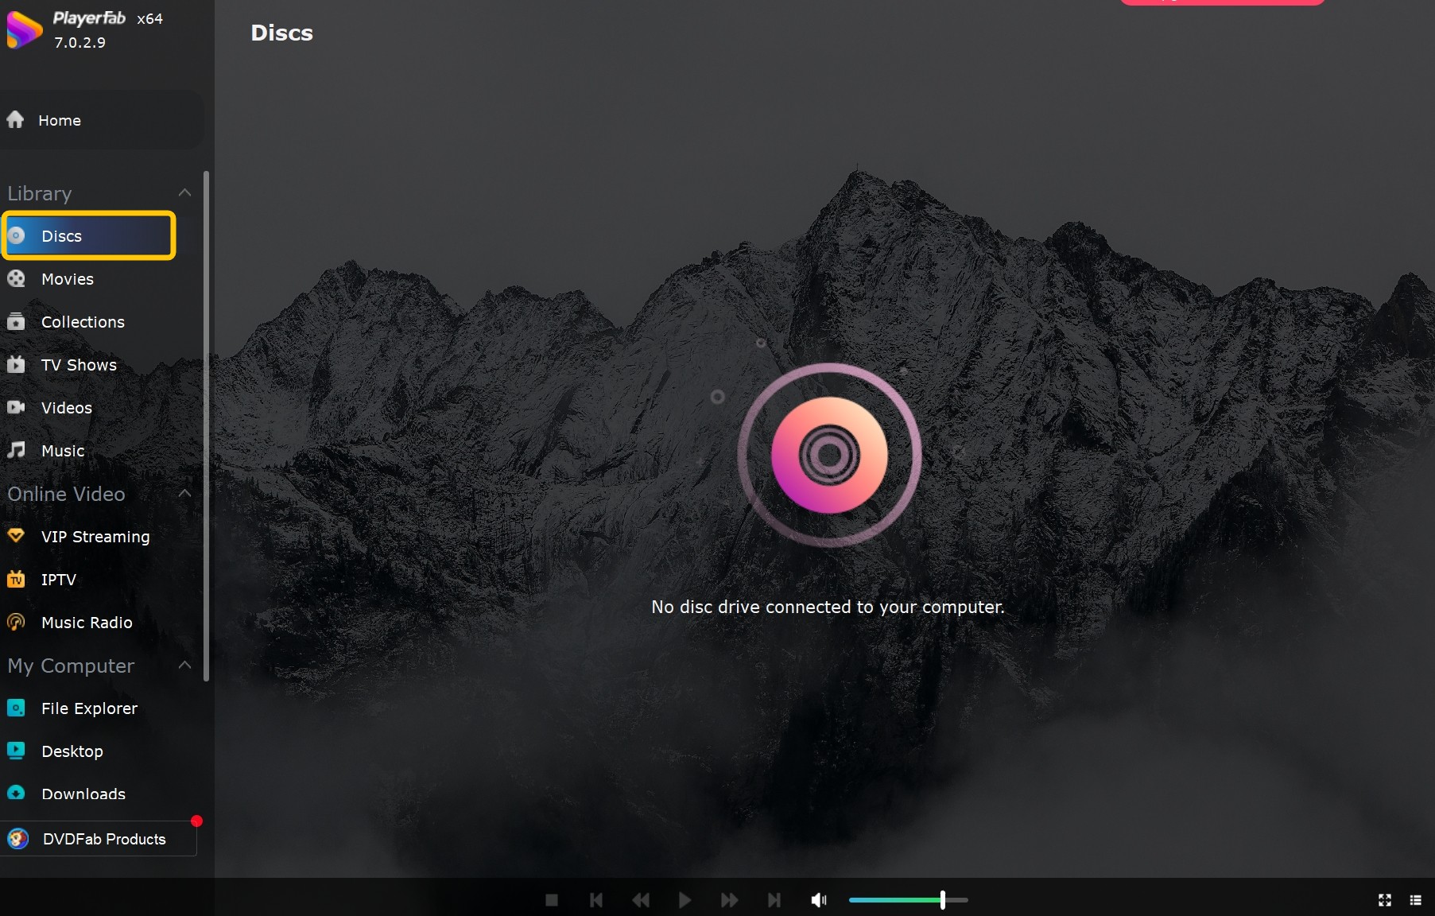Click the Discs disc icon

pyautogui.click(x=16, y=235)
